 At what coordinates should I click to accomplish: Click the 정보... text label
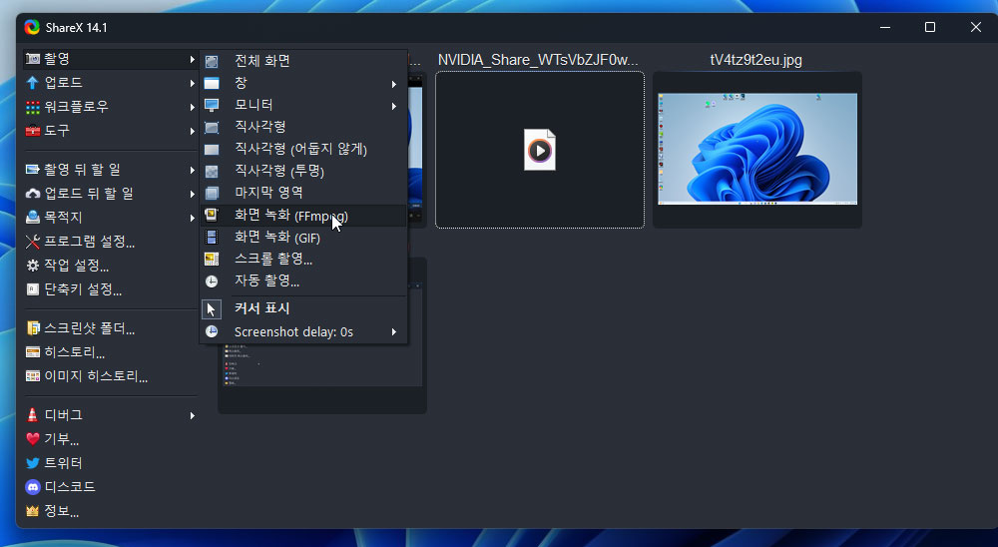(x=61, y=511)
